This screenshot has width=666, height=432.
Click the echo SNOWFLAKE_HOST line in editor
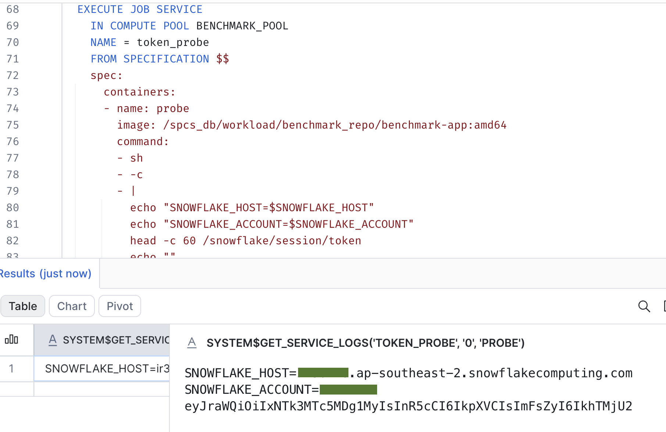tap(252, 208)
